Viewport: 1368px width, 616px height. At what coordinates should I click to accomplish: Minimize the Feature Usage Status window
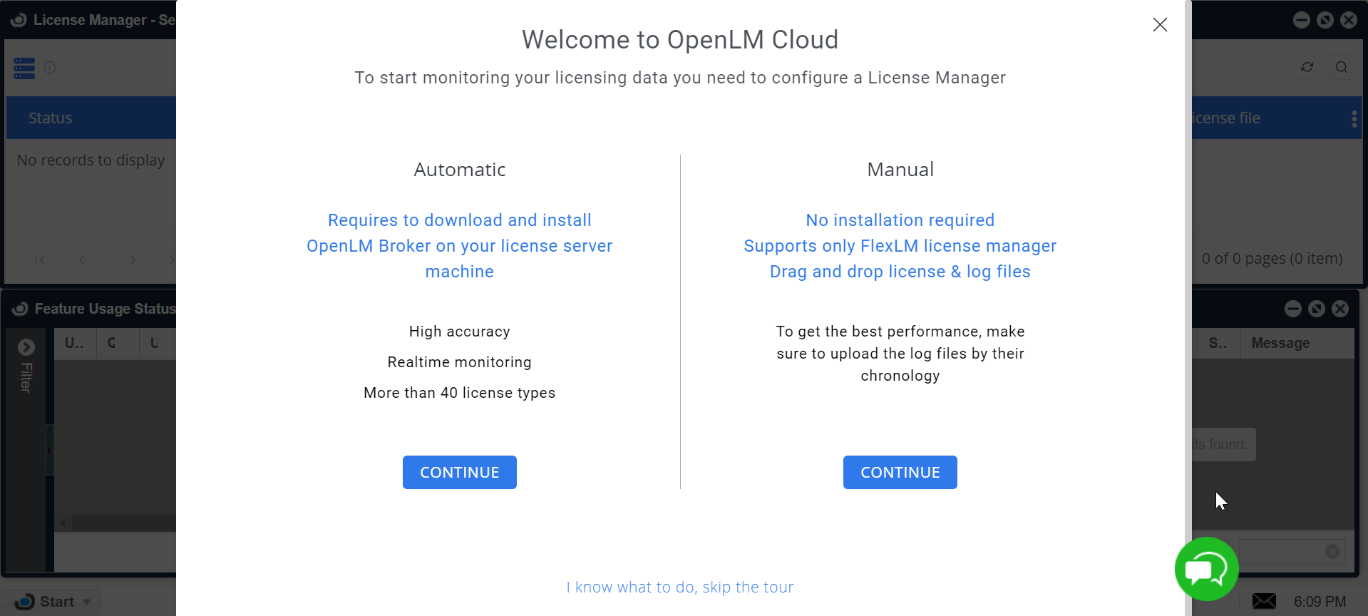[x=1292, y=309]
